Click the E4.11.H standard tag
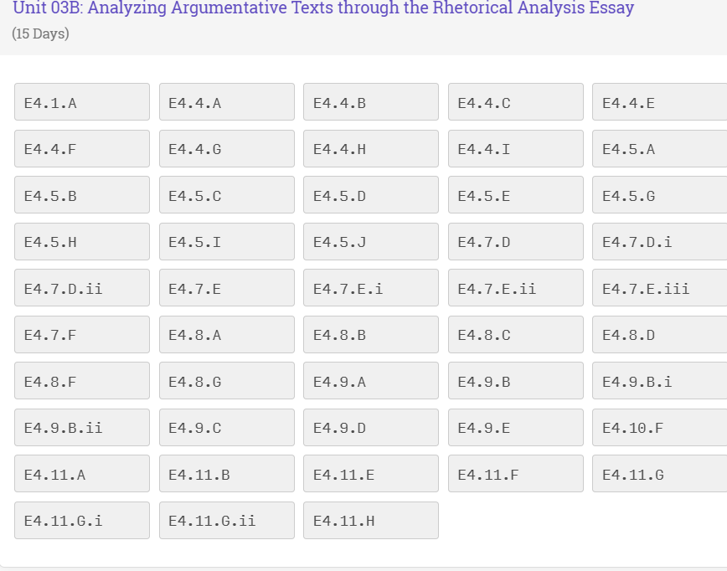727x571 pixels. [x=371, y=521]
